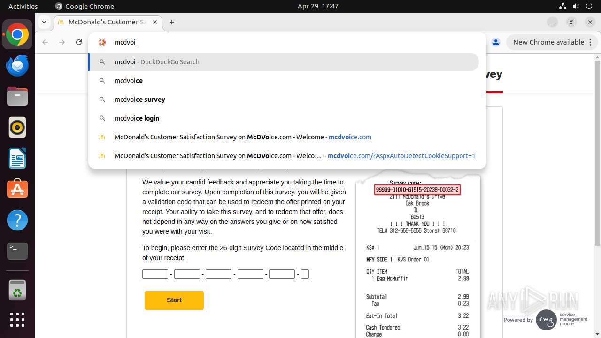Open the clock and calendar menu
The width and height of the screenshot is (601, 338).
coord(318,6)
